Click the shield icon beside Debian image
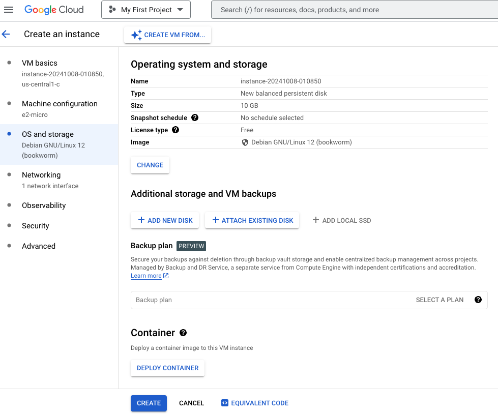 [x=245, y=142]
